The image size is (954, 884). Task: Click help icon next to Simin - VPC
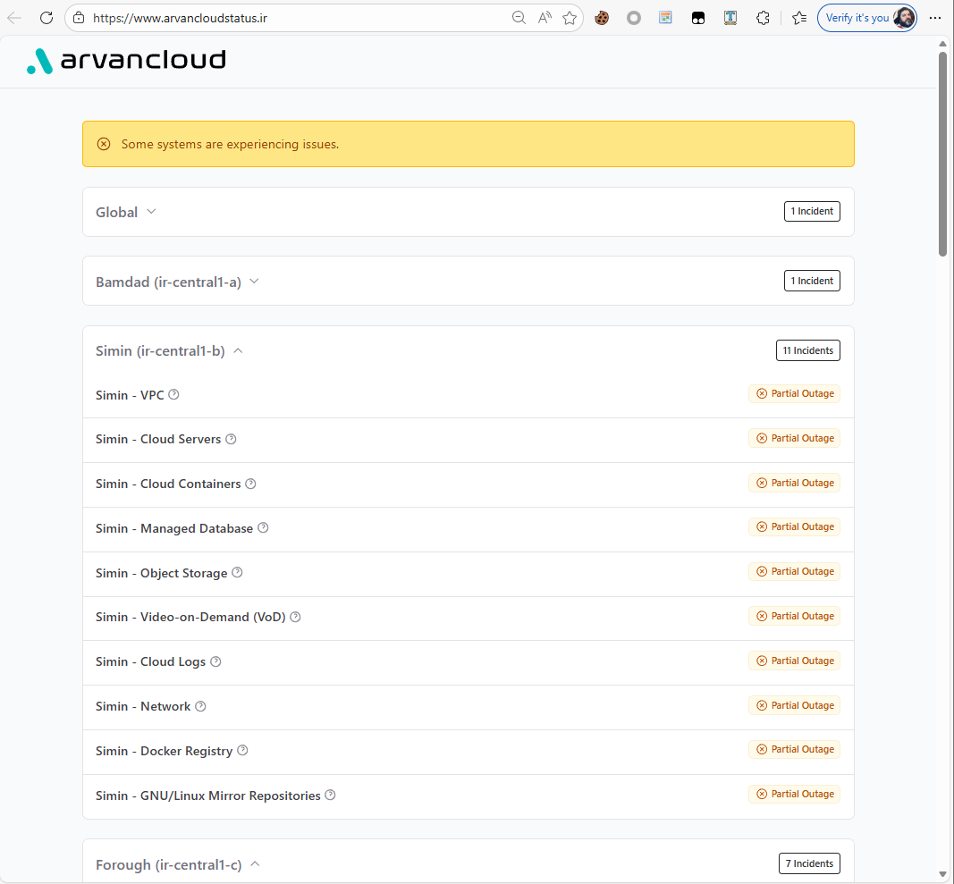click(173, 394)
